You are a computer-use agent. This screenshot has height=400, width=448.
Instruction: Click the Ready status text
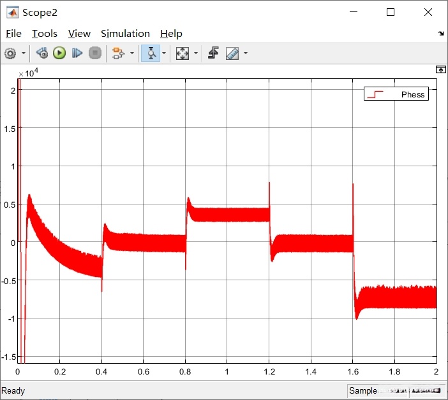tap(13, 390)
